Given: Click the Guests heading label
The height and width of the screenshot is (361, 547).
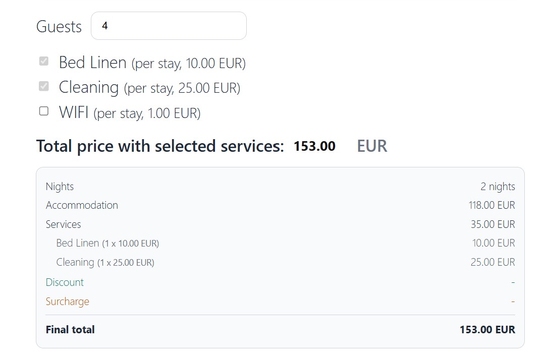Looking at the screenshot, I should tap(59, 26).
